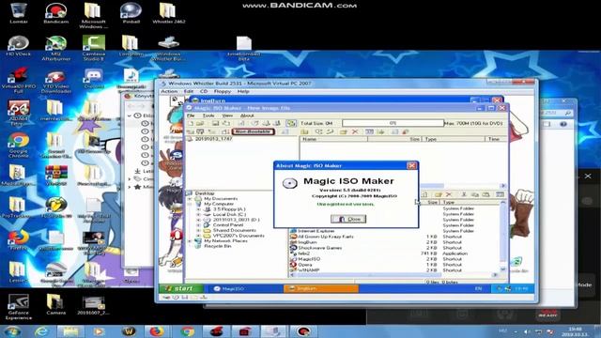Click the Type column header in image file list
Viewport: 601px width, 338px height.
pos(455,139)
